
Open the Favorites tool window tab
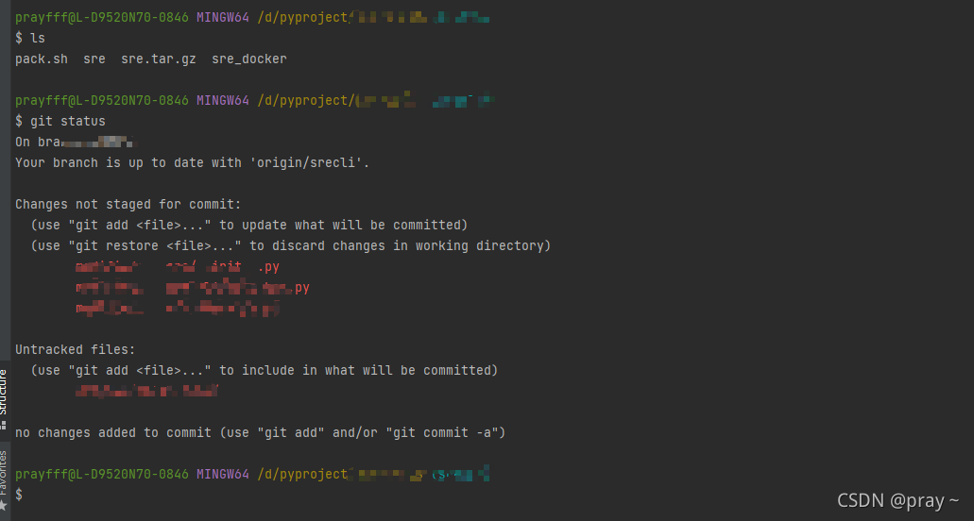[4, 470]
